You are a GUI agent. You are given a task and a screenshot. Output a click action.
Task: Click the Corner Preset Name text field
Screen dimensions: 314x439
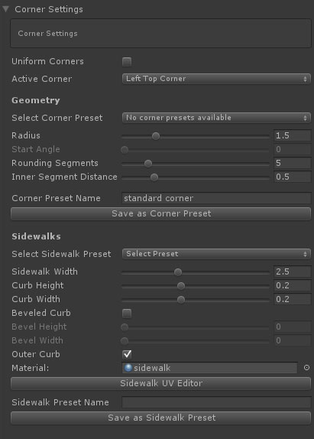point(216,198)
